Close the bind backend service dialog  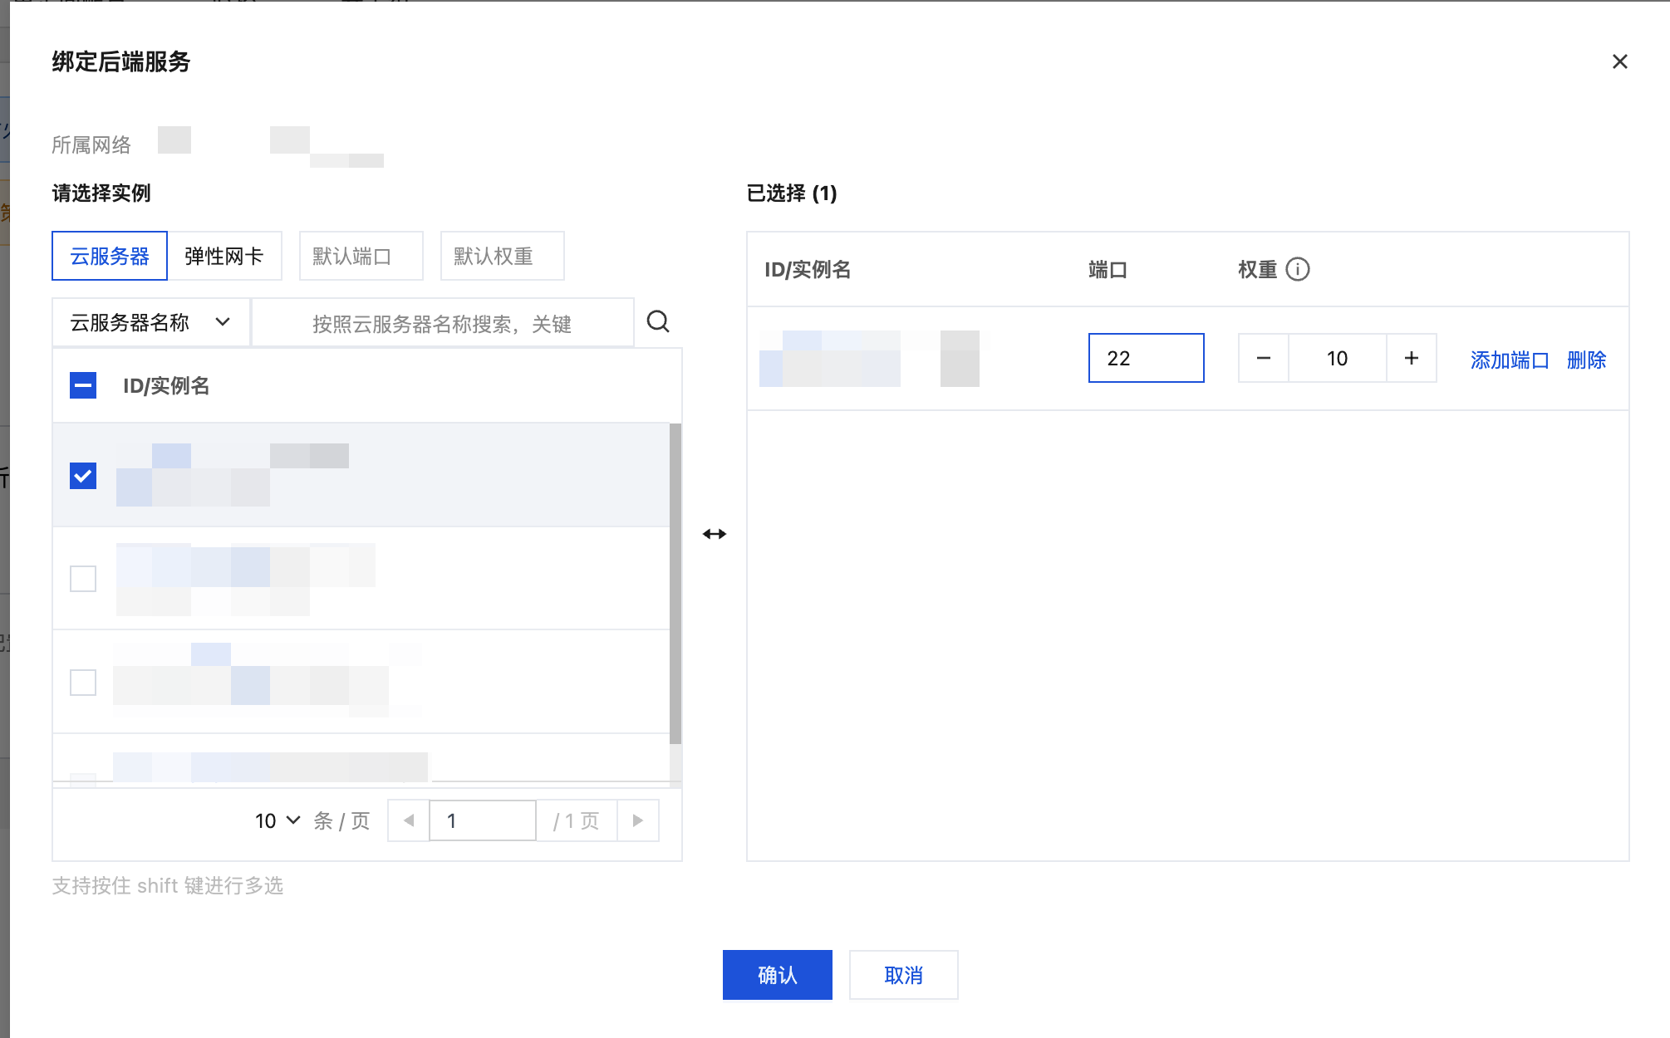point(1619,61)
